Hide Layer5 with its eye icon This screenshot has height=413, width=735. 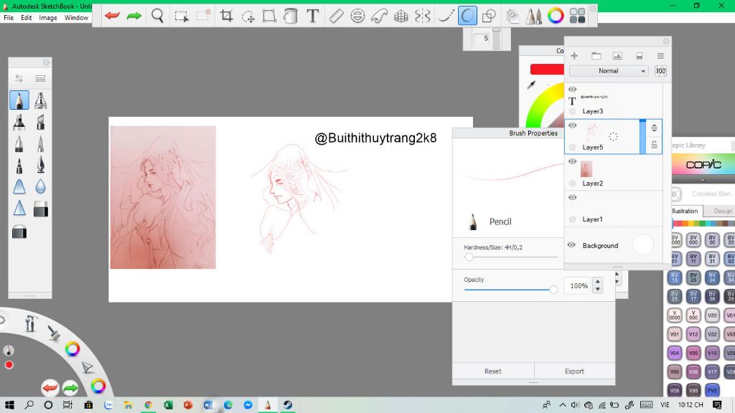(572, 125)
